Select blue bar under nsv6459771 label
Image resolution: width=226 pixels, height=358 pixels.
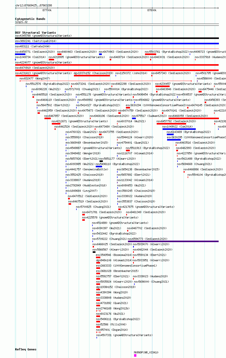(20, 54)
